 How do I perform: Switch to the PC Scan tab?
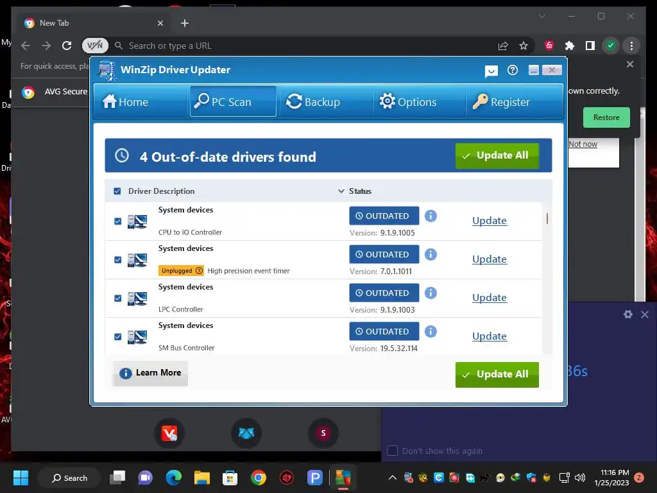pyautogui.click(x=233, y=101)
